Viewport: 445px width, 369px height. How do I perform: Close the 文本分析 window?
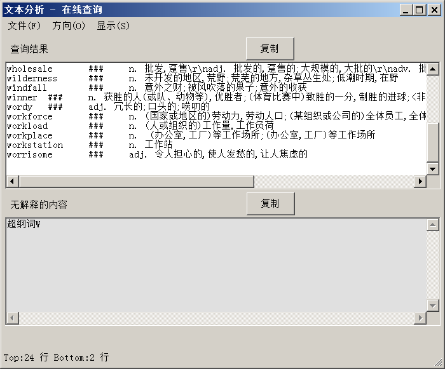(x=434, y=10)
